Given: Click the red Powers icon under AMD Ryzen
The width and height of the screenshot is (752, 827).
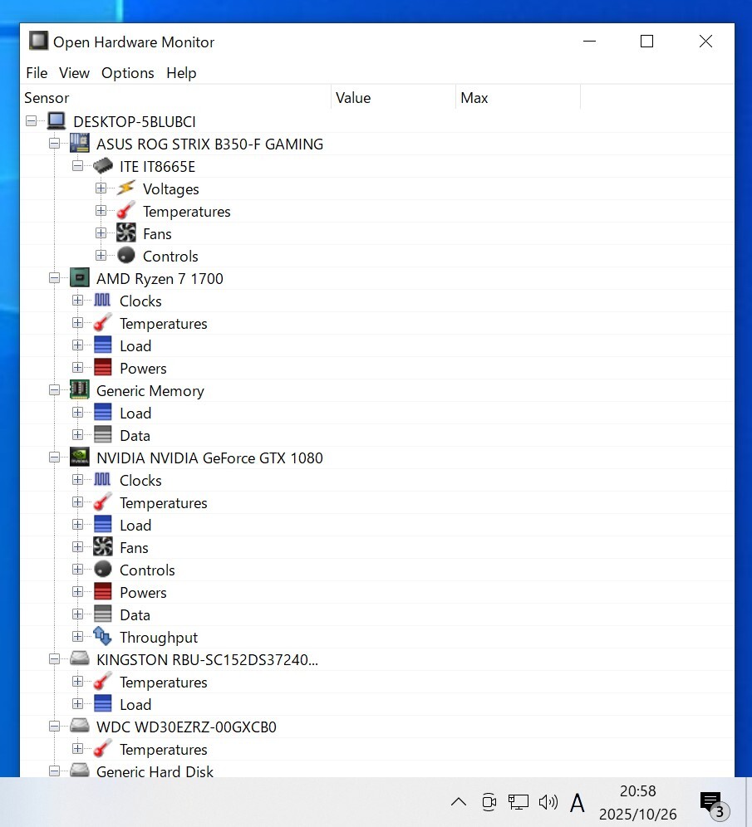Looking at the screenshot, I should 102,368.
